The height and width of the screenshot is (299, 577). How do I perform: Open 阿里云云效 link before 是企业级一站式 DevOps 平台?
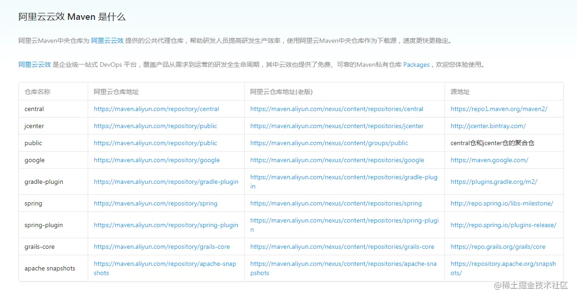point(35,64)
